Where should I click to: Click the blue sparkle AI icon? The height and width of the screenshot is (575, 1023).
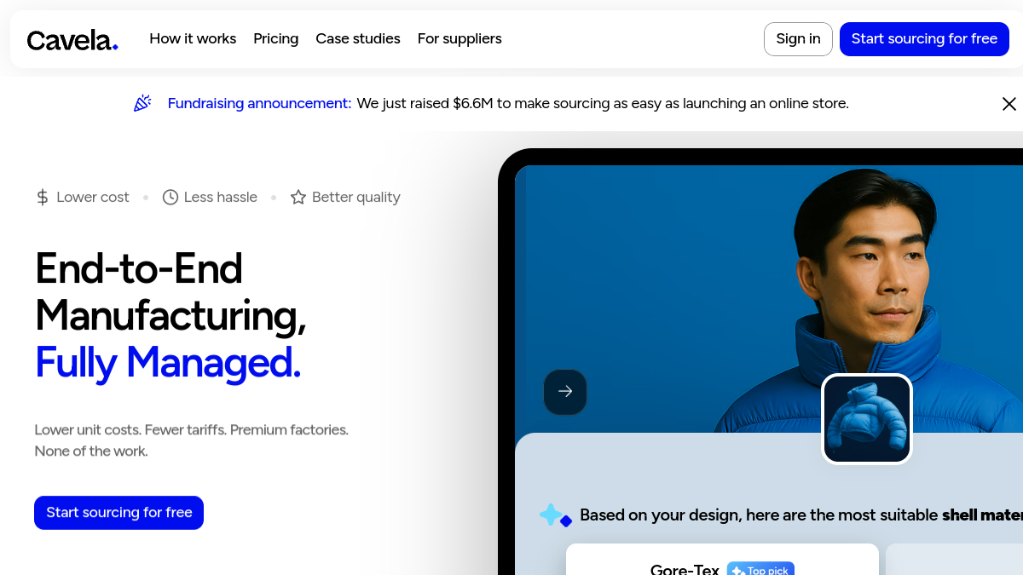coord(555,515)
